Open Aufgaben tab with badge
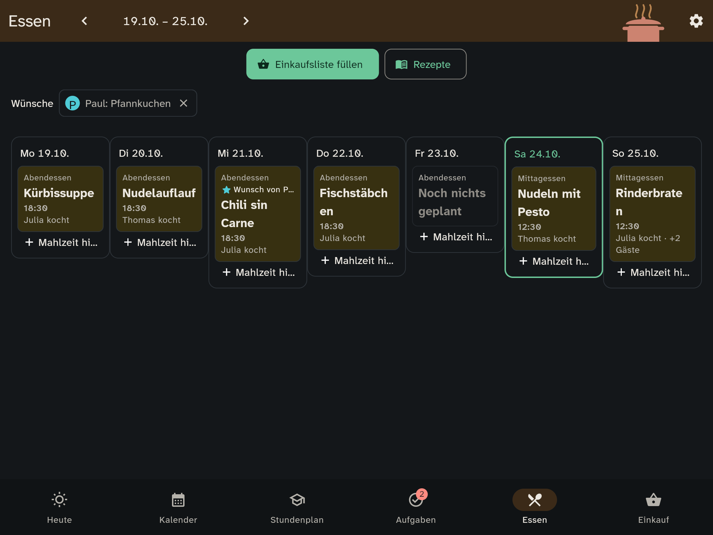This screenshot has height=535, width=713. pyautogui.click(x=416, y=507)
